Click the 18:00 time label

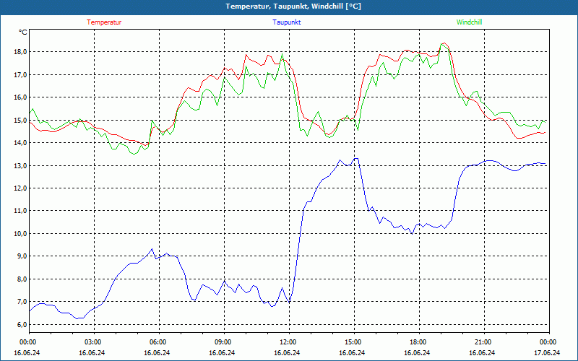(x=418, y=342)
